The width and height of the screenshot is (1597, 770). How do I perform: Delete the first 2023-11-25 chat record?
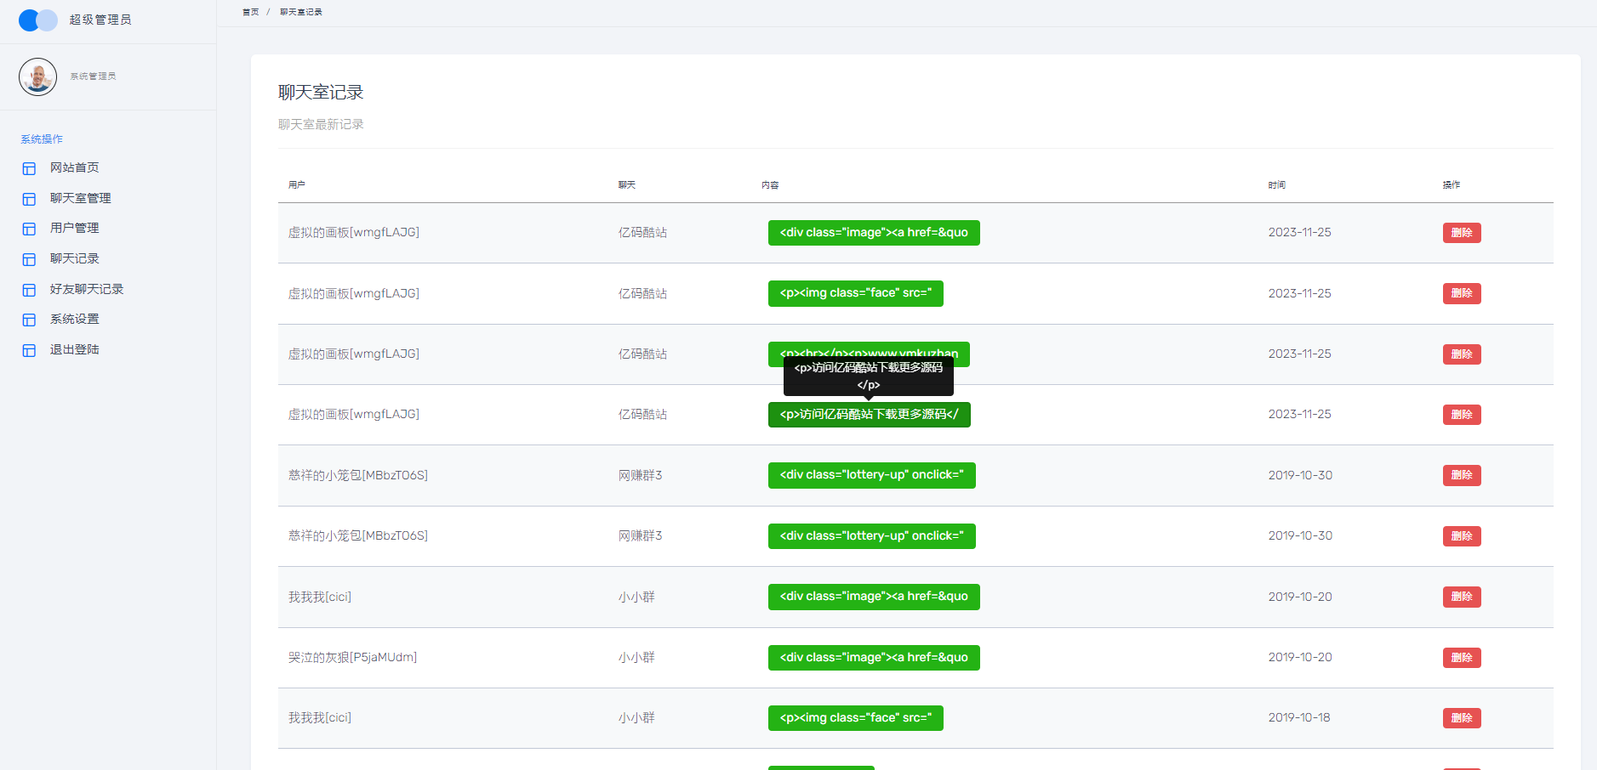[1461, 233]
